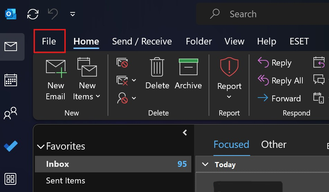
Task: Click the Archive box icon
Action: 188,73
